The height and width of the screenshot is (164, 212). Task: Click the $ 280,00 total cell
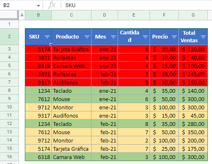(193, 124)
